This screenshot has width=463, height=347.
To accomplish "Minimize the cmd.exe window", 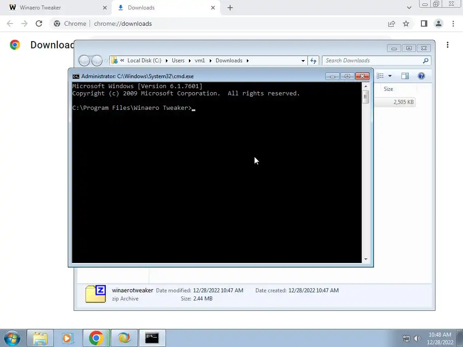I will 332,76.
